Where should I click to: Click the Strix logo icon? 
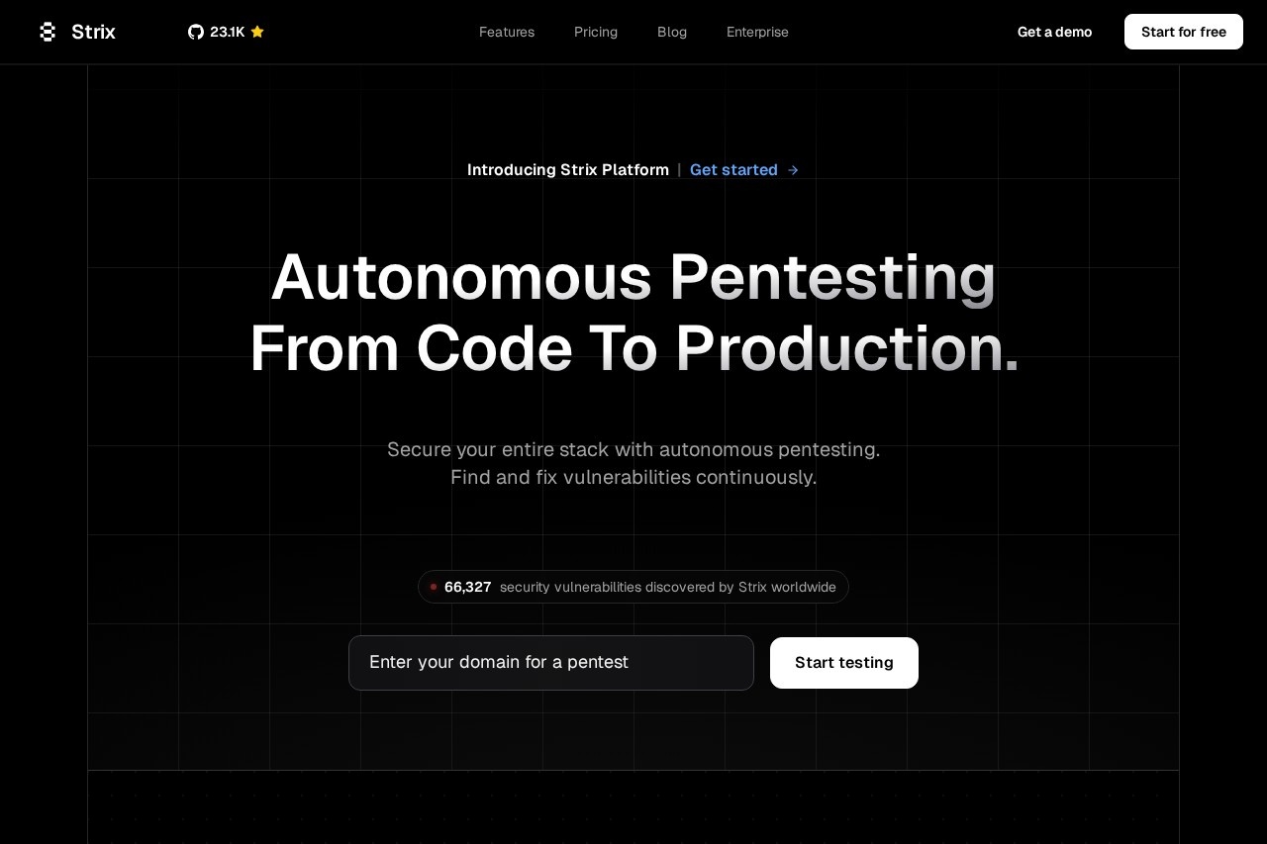pos(48,32)
